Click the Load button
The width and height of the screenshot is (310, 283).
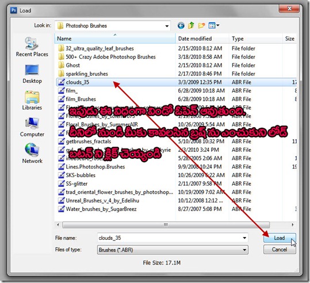click(x=280, y=238)
